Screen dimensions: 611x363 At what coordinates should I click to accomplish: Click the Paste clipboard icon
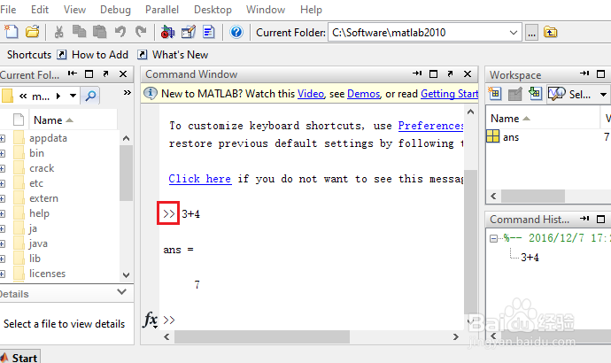click(x=100, y=32)
